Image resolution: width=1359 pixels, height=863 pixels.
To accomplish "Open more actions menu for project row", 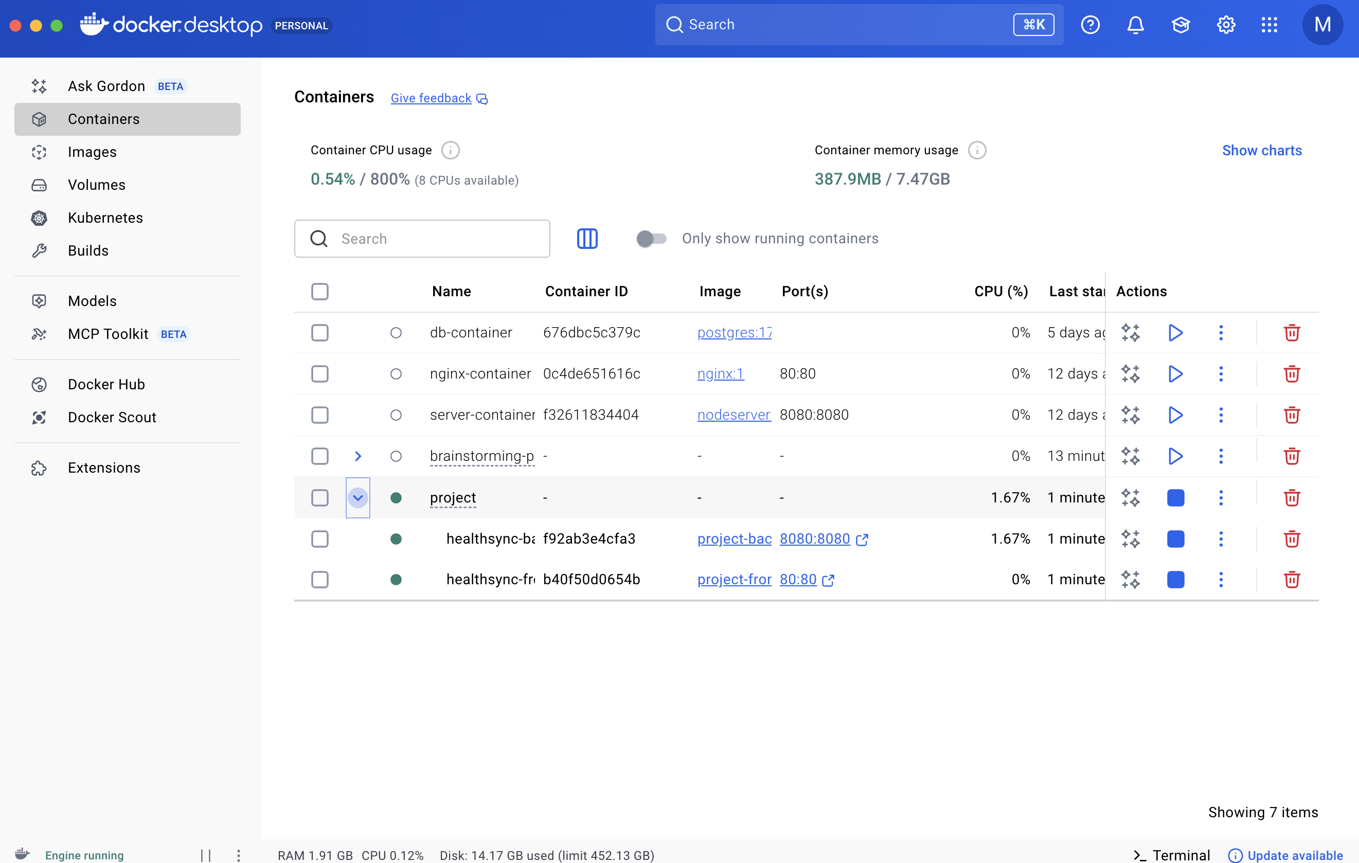I will click(x=1221, y=497).
